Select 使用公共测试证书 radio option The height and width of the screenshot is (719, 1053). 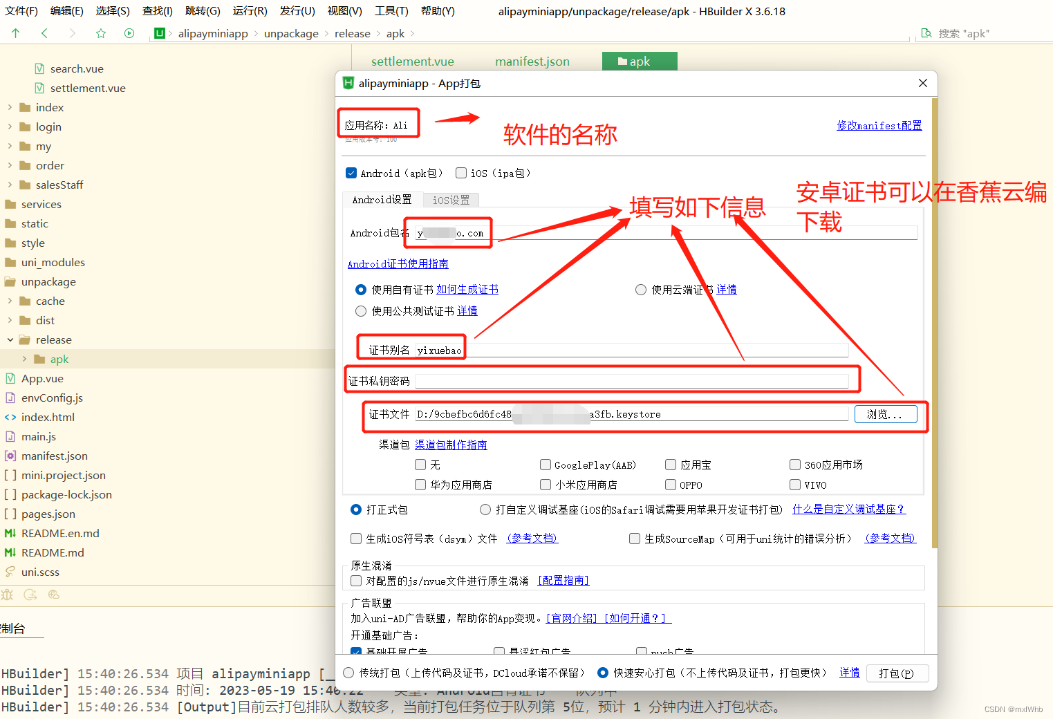[x=361, y=311]
